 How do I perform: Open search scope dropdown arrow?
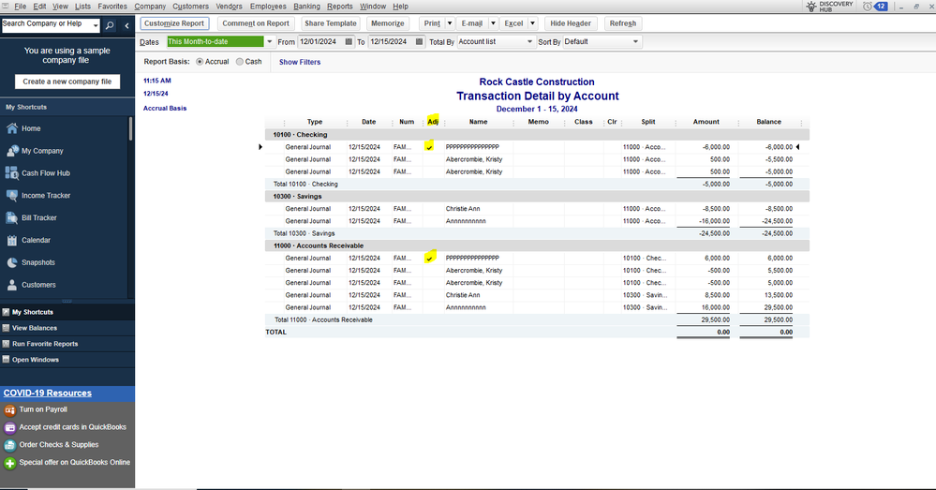click(96, 25)
